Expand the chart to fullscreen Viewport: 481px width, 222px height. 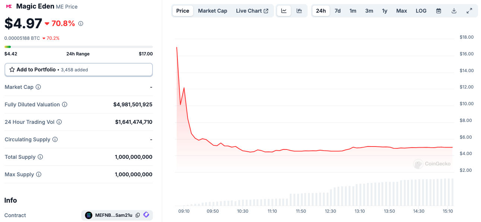click(469, 11)
